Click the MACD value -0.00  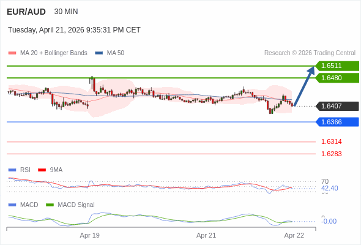tap(329, 221)
